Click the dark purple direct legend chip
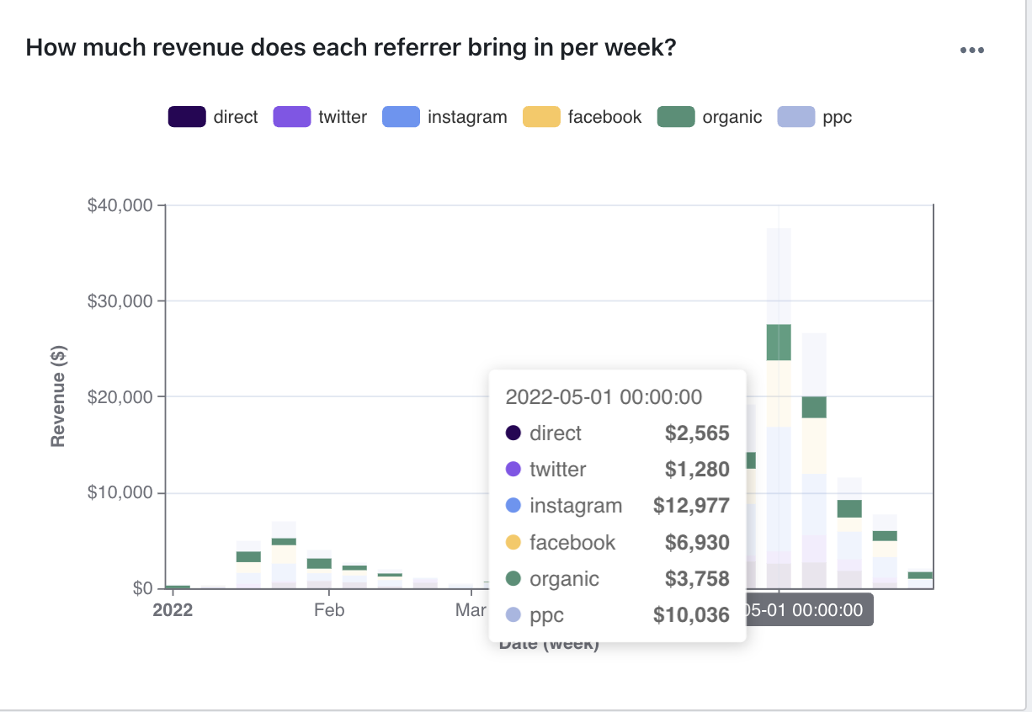The height and width of the screenshot is (712, 1032). pos(186,116)
